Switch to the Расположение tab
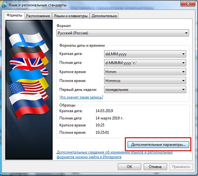The height and width of the screenshot is (176, 198). click(x=38, y=16)
